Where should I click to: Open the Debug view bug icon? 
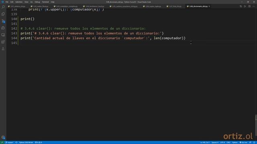click(3, 28)
